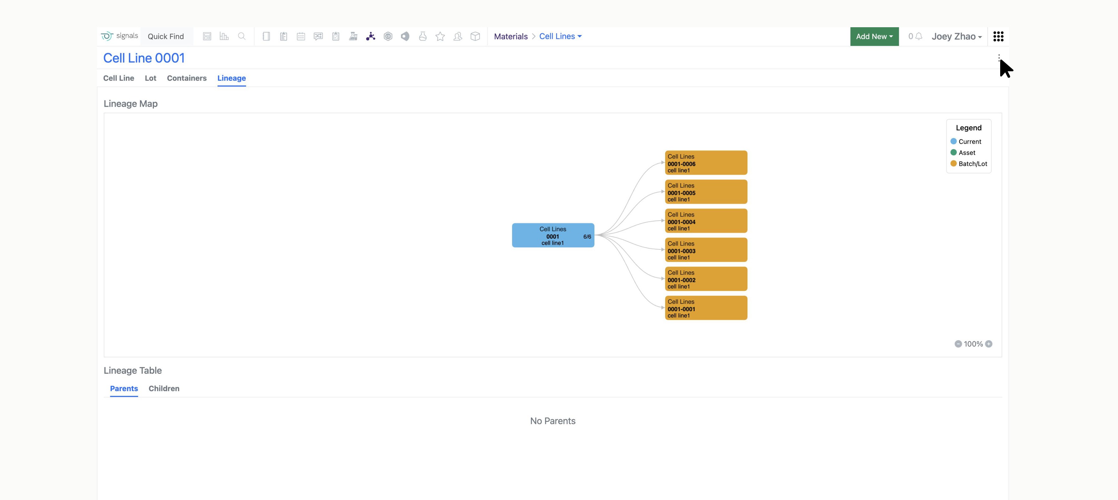Screen dimensions: 1118x500
Task: Click the Cell Line 0001 title
Action: click(x=144, y=58)
